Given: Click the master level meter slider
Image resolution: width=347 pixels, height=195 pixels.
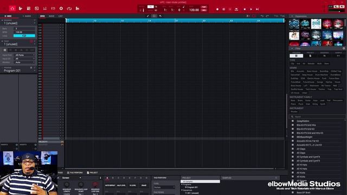Looking at the screenshot, I should 336,10.
